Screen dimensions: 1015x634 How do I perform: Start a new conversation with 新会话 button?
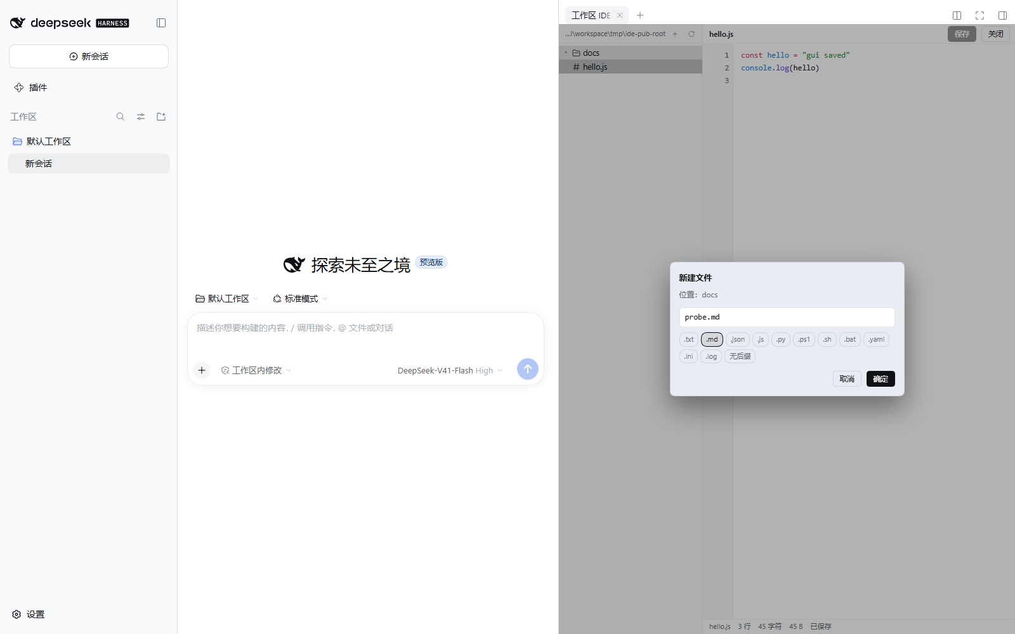tap(89, 56)
